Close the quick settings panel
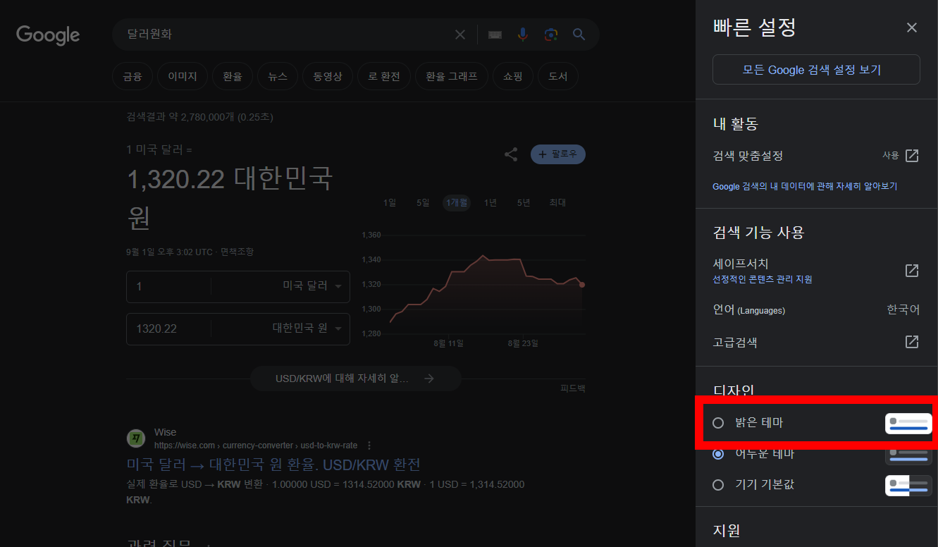Viewport: 938px width, 547px height. (912, 27)
